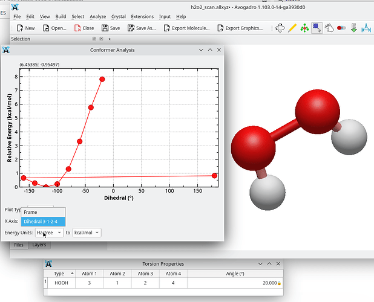Open the Input menu

(165, 17)
